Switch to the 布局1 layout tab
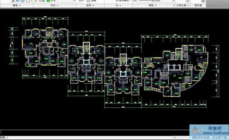 [3, 137]
